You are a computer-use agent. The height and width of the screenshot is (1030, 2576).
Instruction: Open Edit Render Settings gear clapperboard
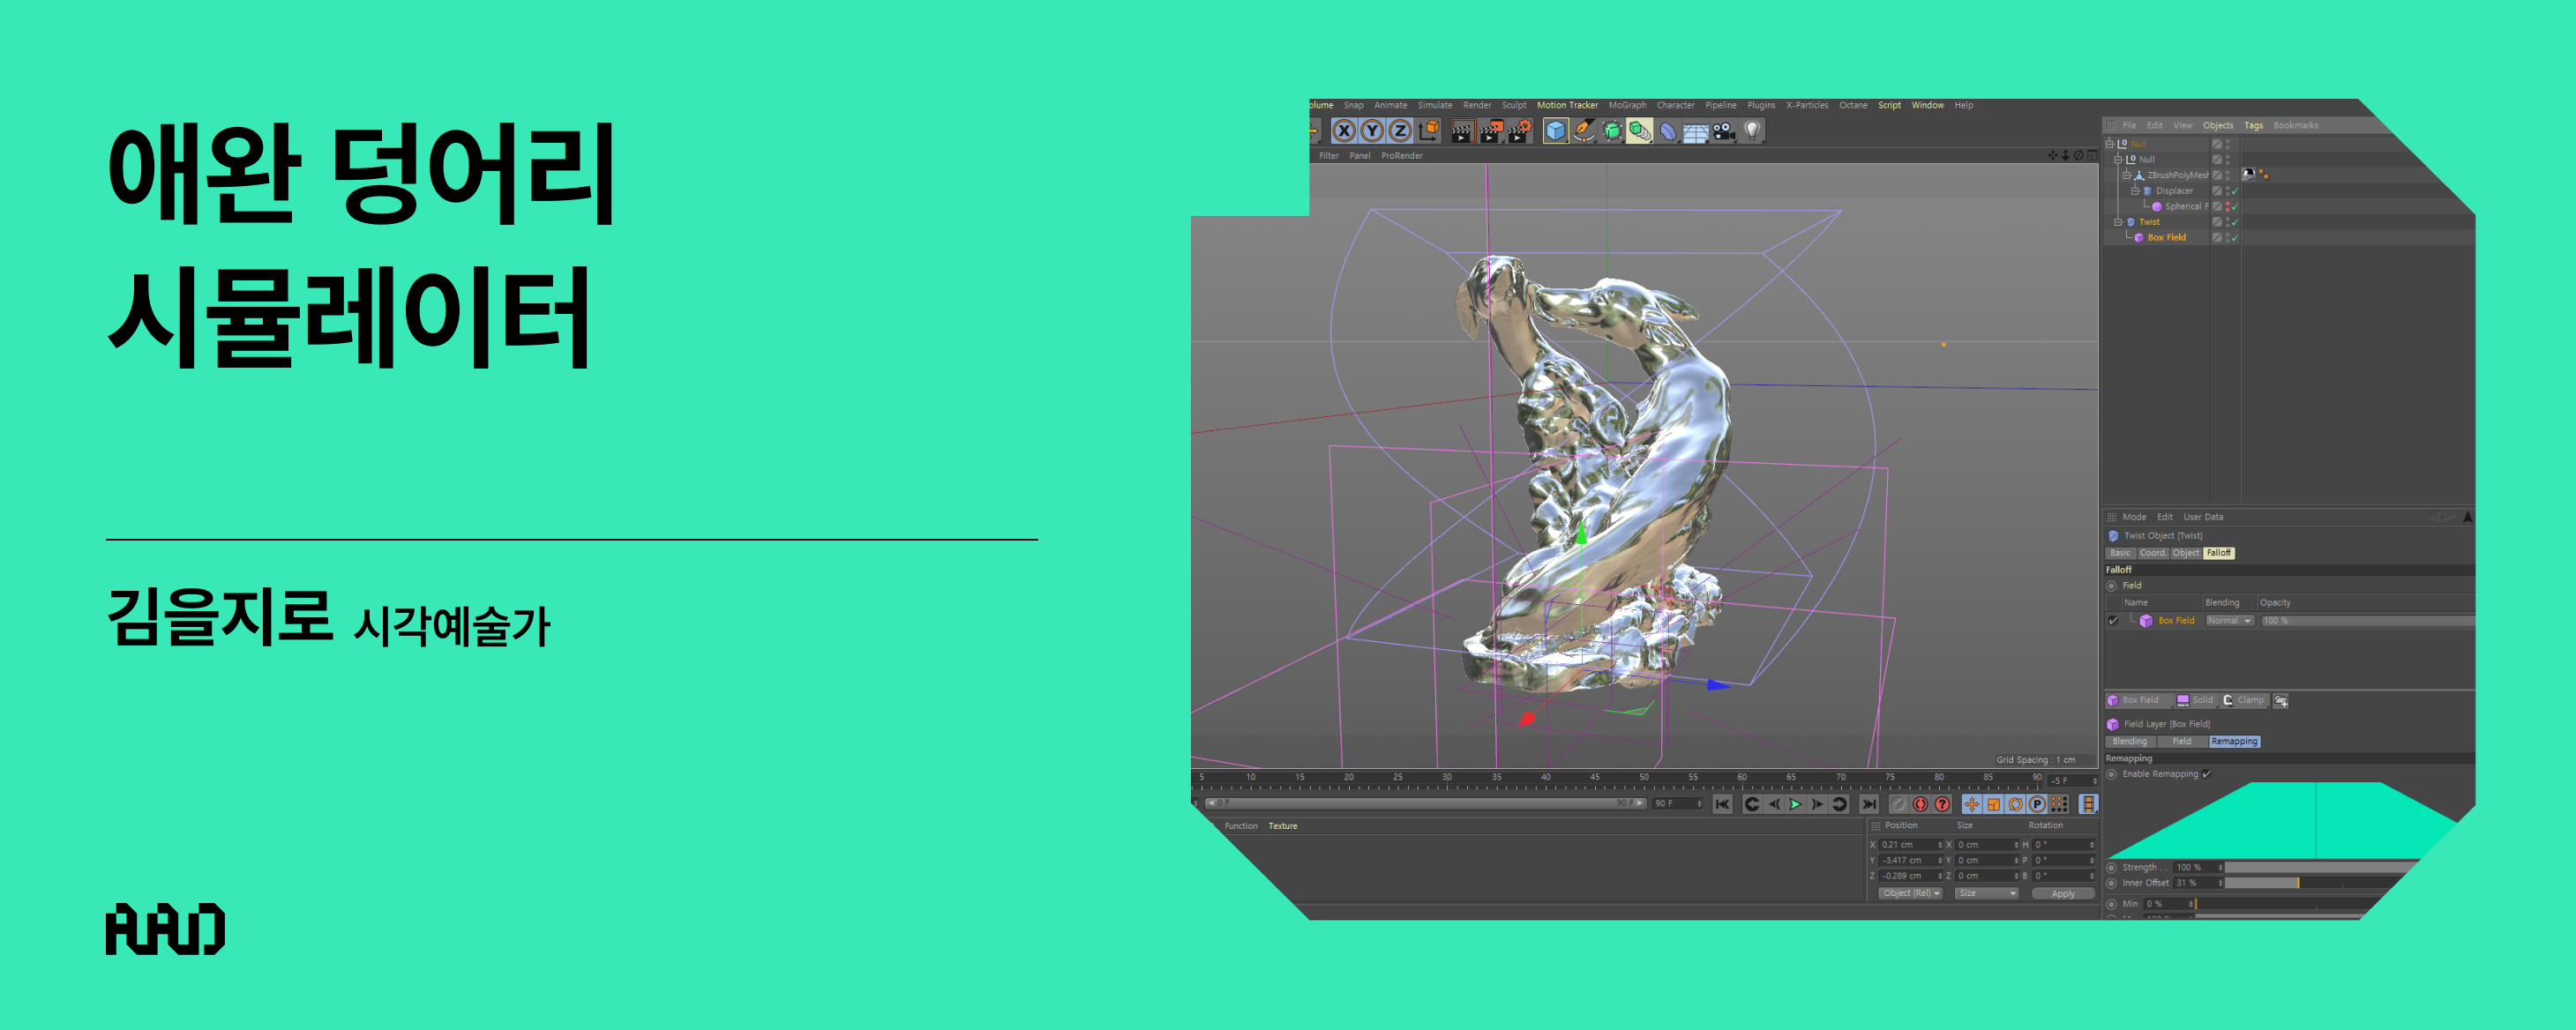click(1520, 131)
